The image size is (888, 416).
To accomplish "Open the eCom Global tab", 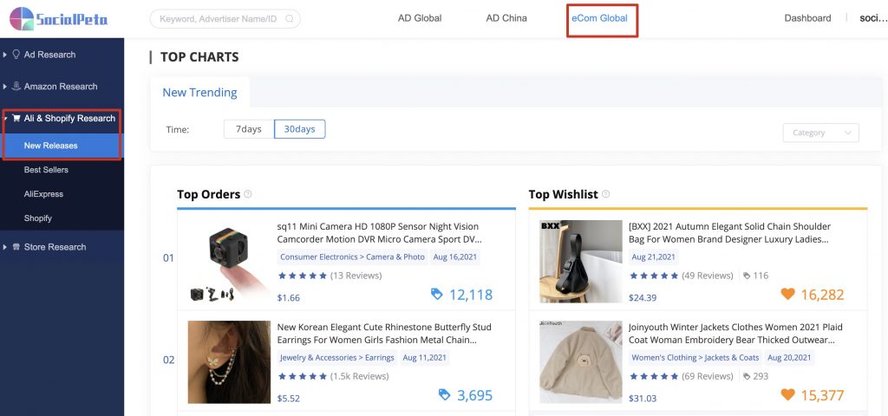I will click(x=600, y=18).
